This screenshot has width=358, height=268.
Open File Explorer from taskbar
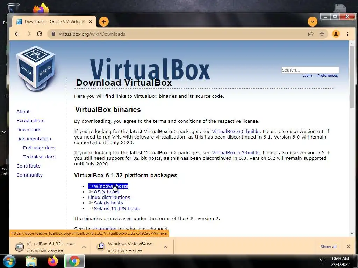(31, 261)
